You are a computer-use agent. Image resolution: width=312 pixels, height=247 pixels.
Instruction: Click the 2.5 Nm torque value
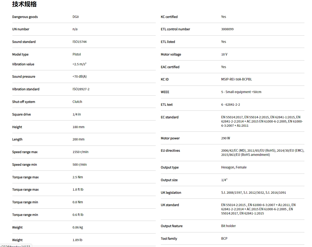(x=78, y=177)
